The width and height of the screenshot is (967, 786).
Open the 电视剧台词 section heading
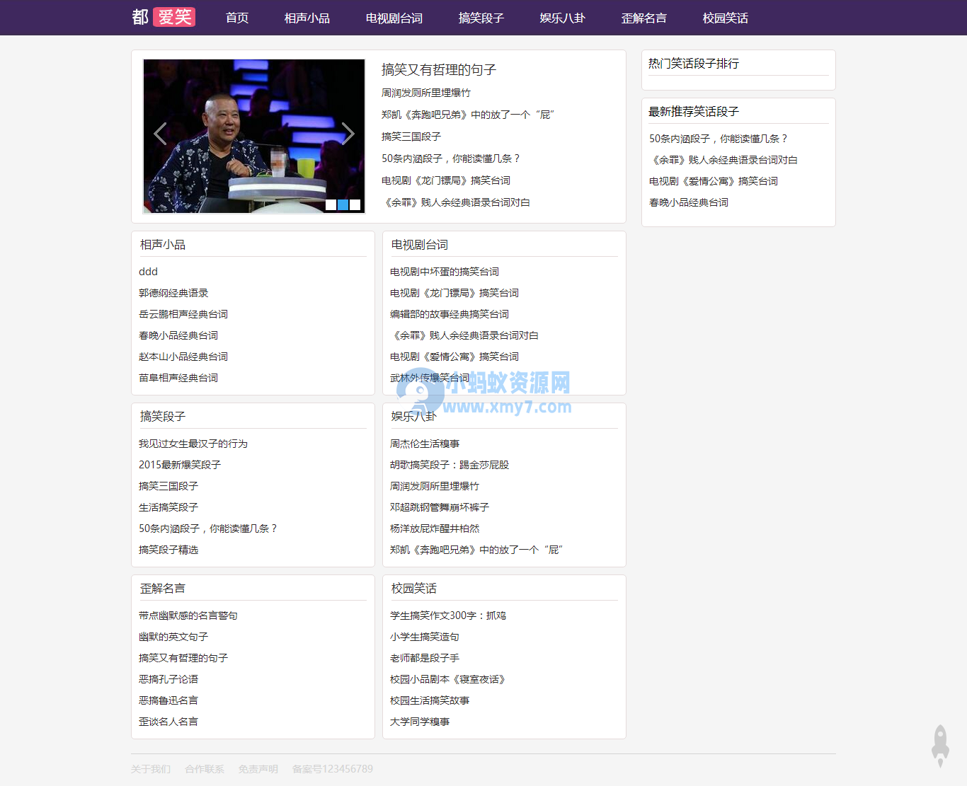420,245
